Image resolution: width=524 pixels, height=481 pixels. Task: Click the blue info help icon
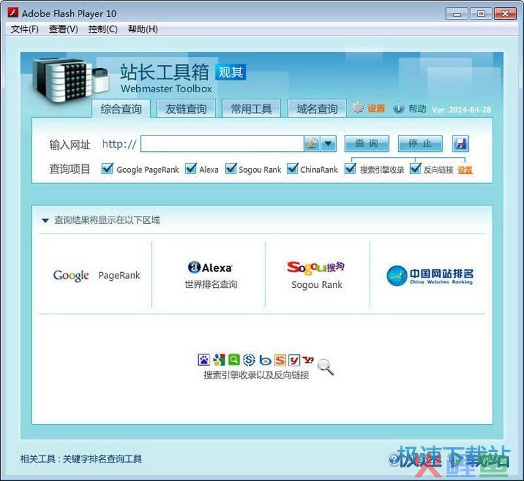[398, 108]
